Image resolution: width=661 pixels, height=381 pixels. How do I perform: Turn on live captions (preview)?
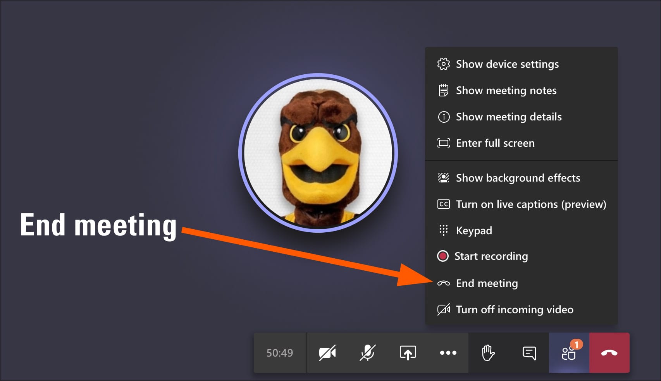coord(530,204)
